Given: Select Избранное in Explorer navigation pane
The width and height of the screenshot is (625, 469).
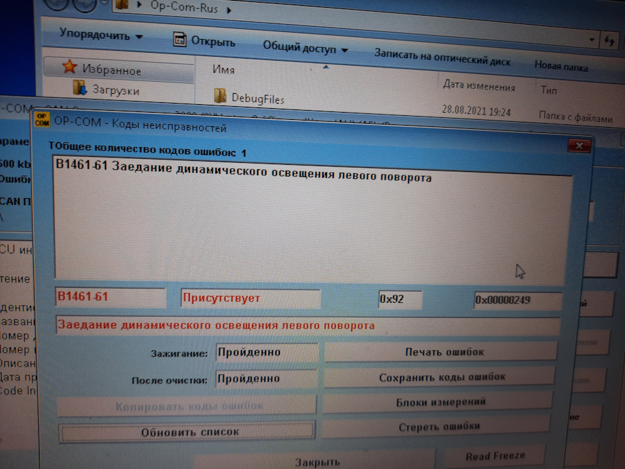Looking at the screenshot, I should [x=111, y=70].
